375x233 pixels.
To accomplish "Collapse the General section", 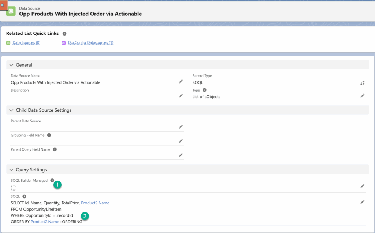I will (x=11, y=65).
